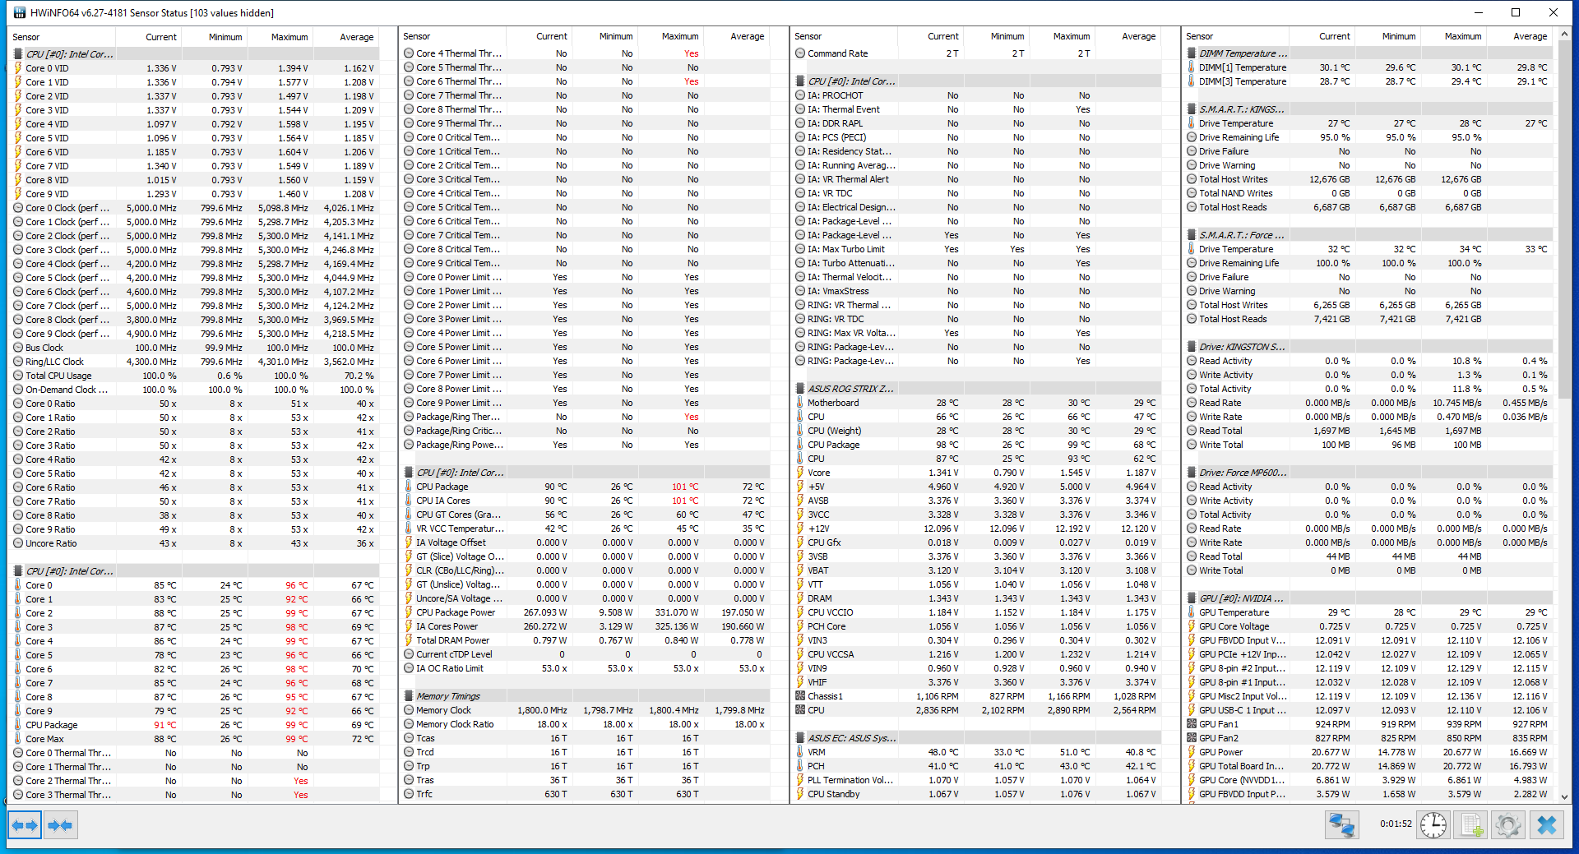
Task: Select the Ring/LLC Clock row
Action: [194, 362]
